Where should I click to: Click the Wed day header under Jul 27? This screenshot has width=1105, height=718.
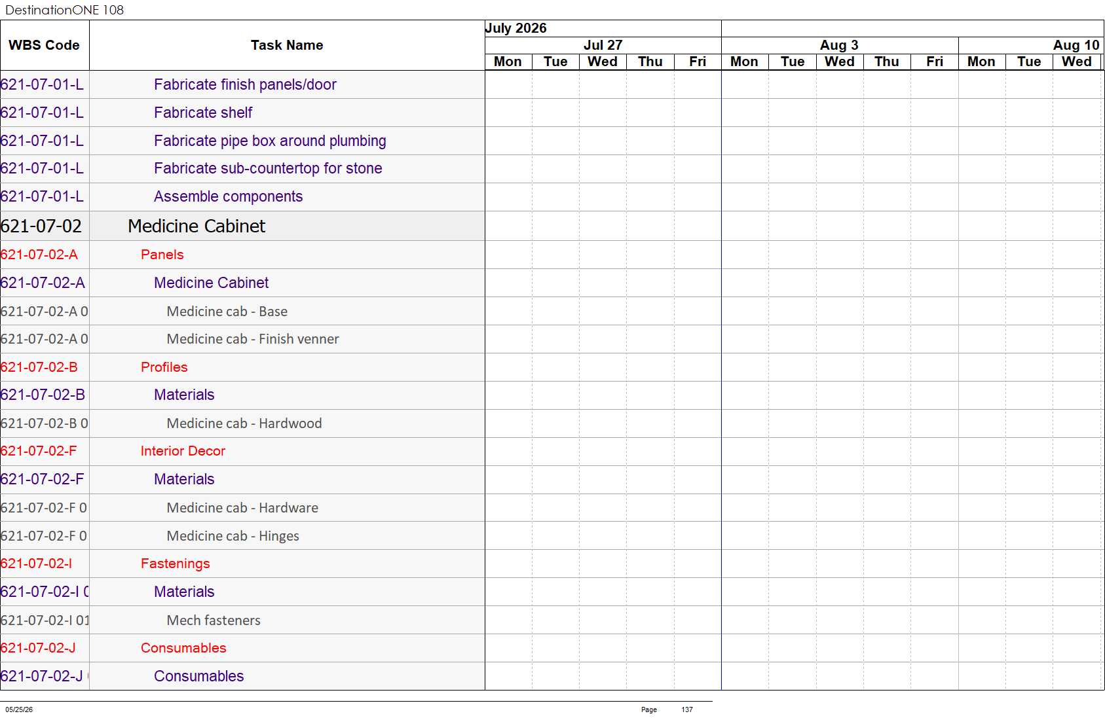(x=603, y=62)
